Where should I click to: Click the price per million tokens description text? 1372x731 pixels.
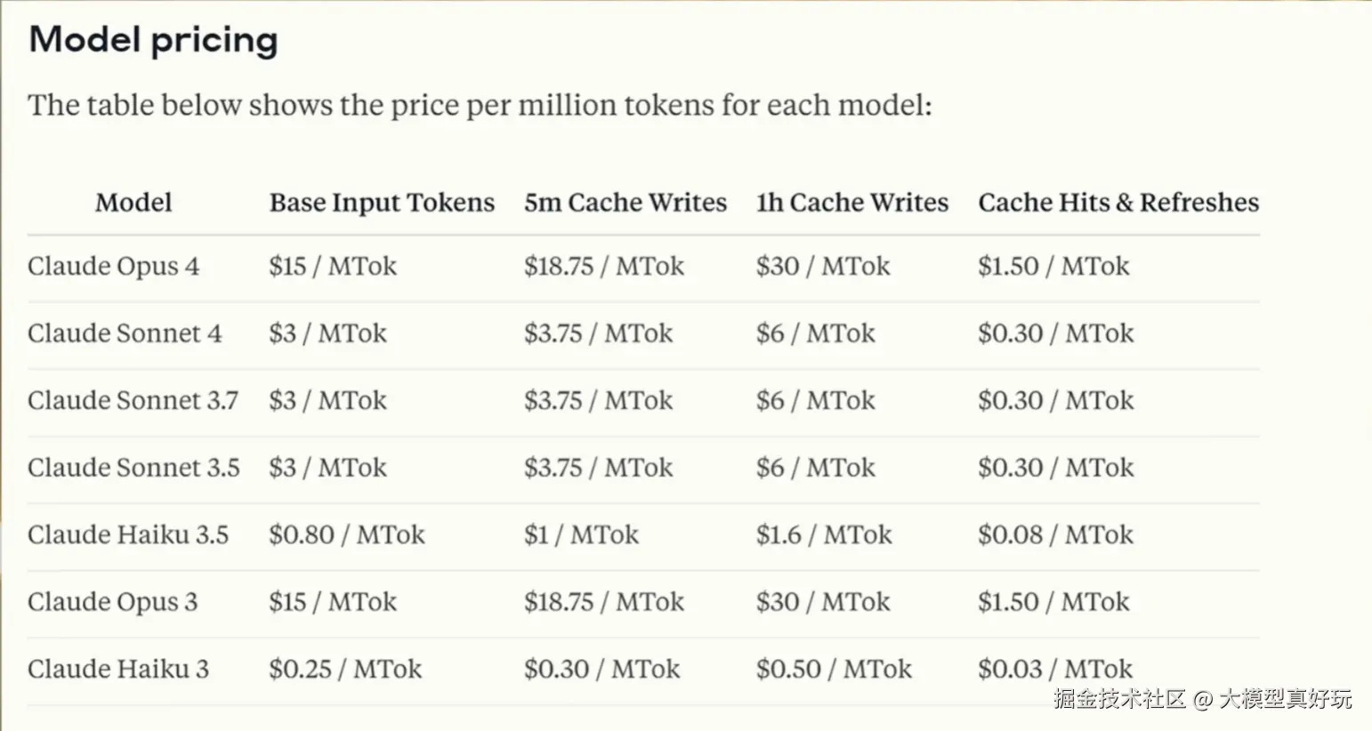coord(480,106)
